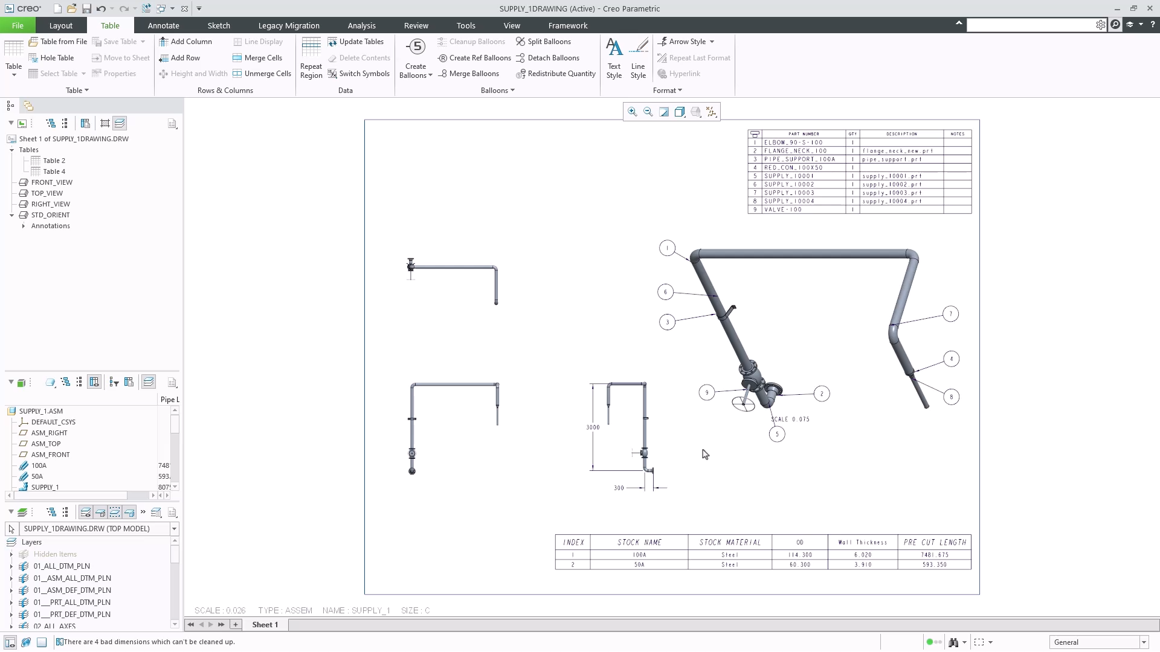Screen dimensions: 1160x652
Task: Toggle the first highlighted layer visibility filter button
Action: [86, 513]
